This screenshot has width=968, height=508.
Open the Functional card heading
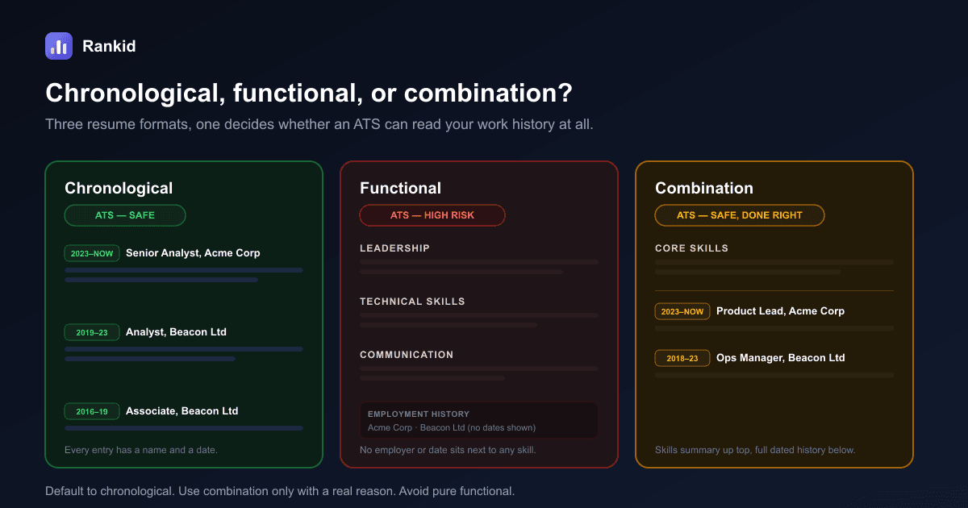400,188
